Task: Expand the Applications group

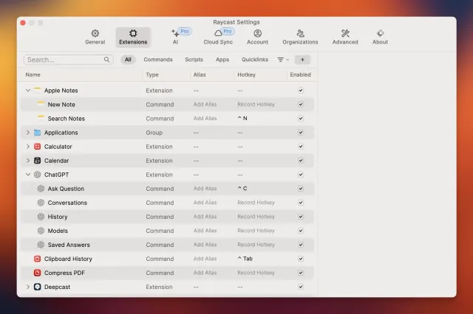Action: [x=28, y=133]
